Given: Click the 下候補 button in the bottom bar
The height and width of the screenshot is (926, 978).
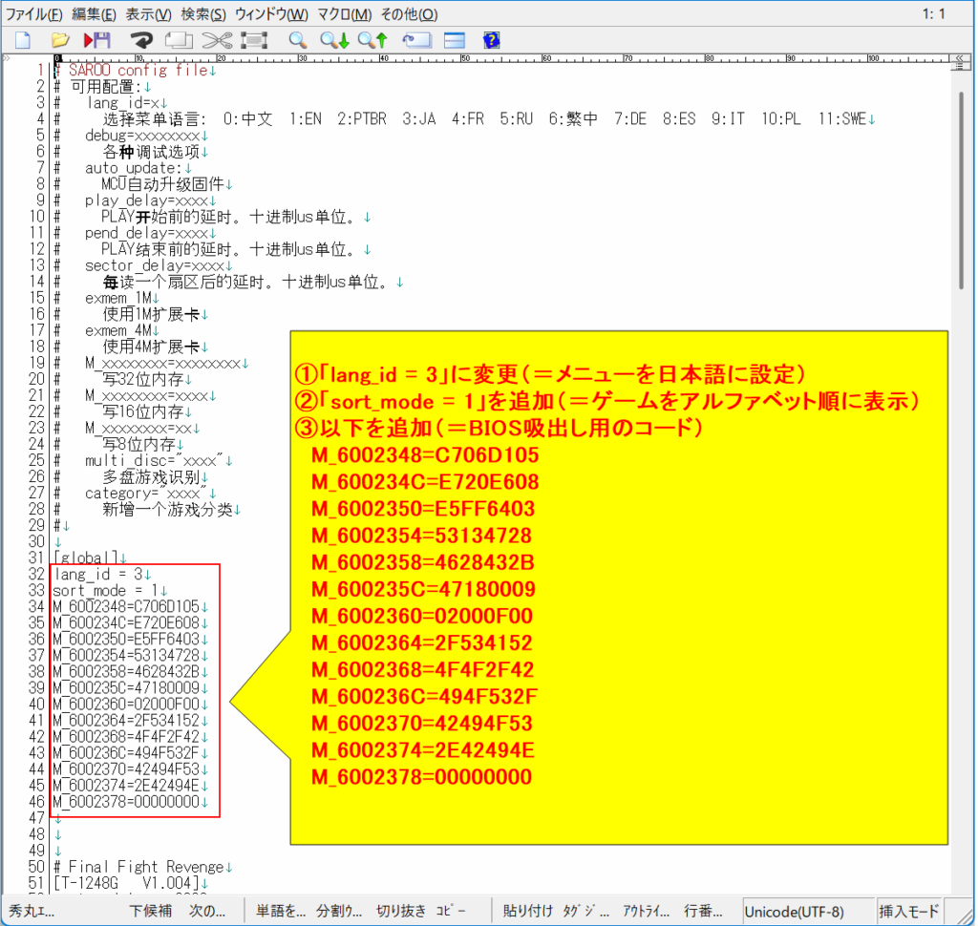Looking at the screenshot, I should (150, 911).
